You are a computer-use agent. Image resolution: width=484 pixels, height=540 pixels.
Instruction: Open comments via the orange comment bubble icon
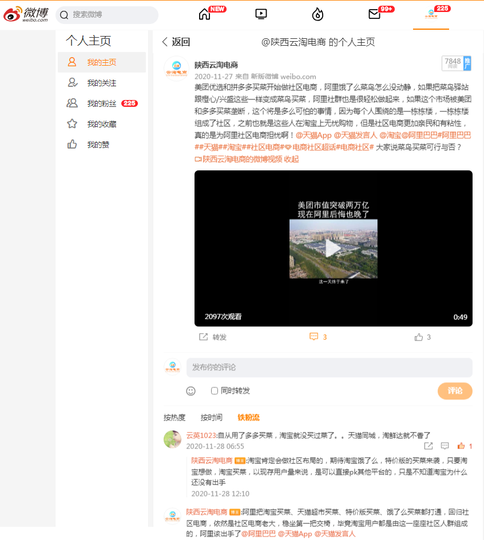(314, 337)
